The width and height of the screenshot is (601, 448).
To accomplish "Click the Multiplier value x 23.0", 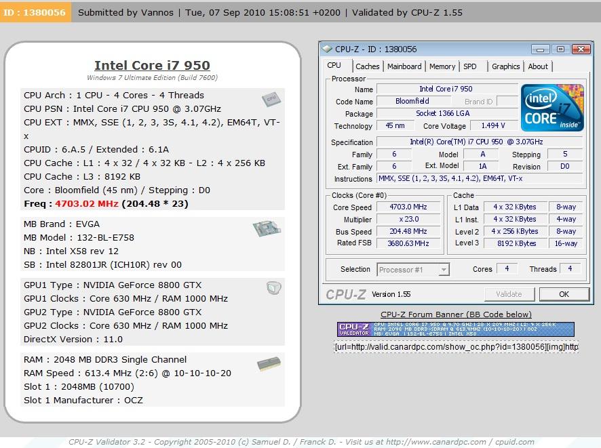I will pos(408,219).
